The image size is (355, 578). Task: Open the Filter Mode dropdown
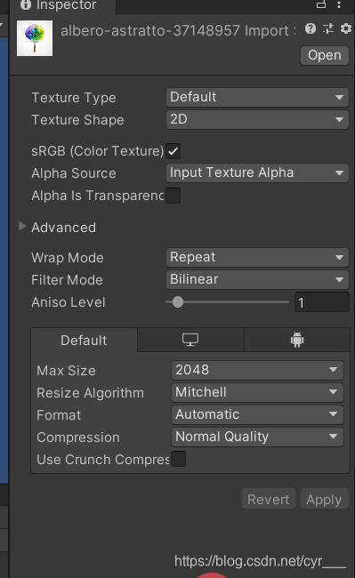257,279
